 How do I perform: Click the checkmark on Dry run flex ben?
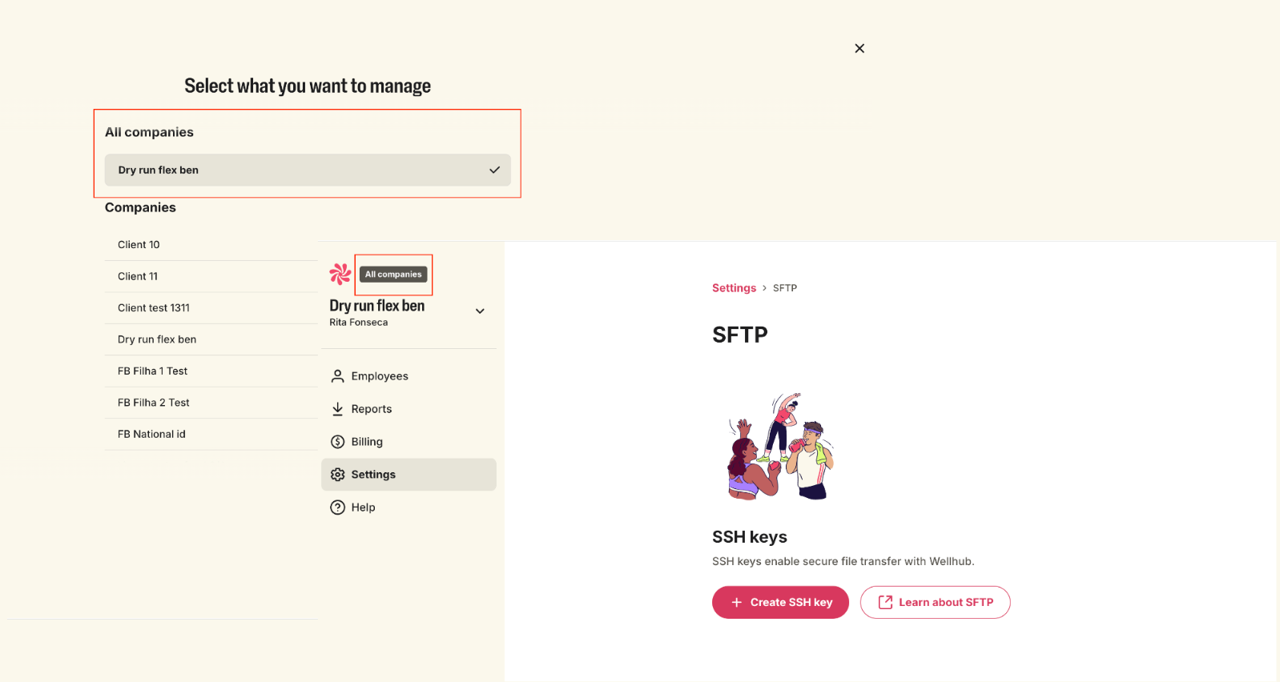[x=494, y=170]
